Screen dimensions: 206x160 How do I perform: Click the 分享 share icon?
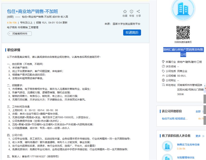pyautogui.click(x=138, y=12)
